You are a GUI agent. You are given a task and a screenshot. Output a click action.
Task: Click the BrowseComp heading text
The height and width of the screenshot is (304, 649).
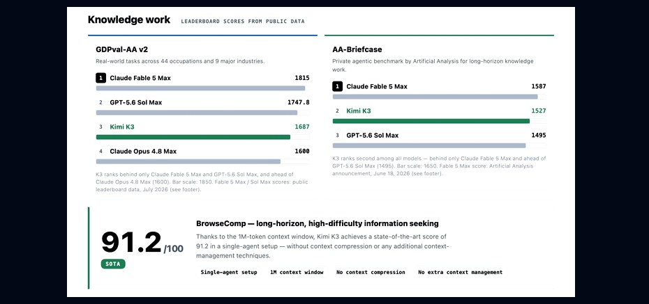pos(317,223)
